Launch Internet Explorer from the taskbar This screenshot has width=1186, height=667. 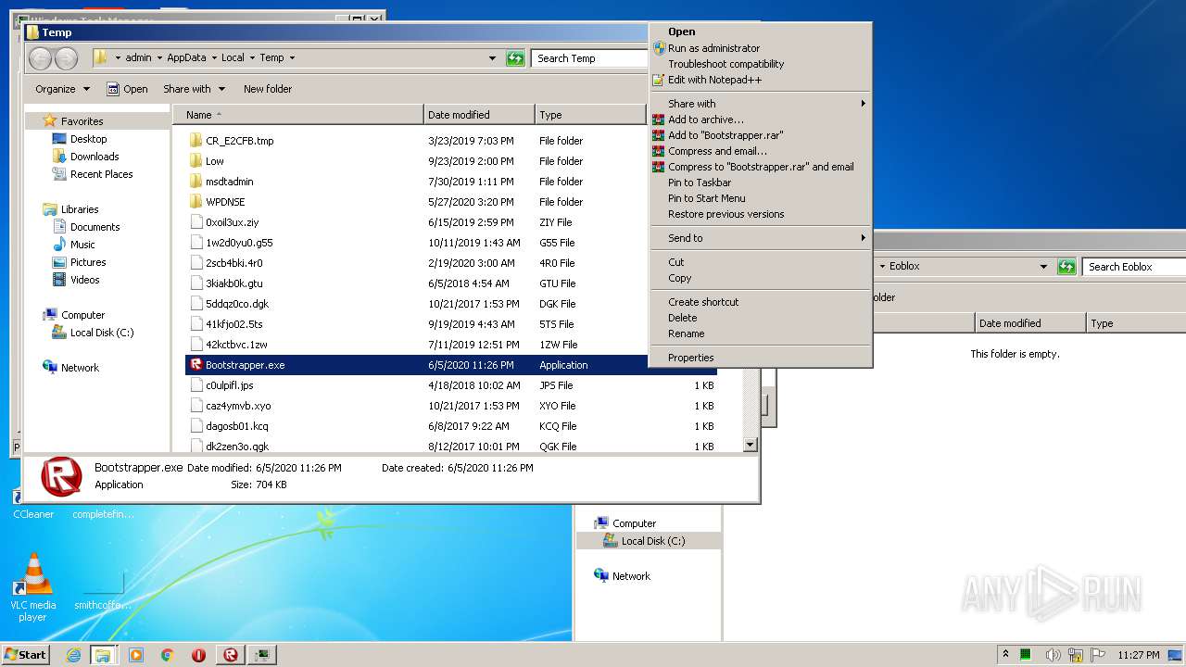click(73, 655)
